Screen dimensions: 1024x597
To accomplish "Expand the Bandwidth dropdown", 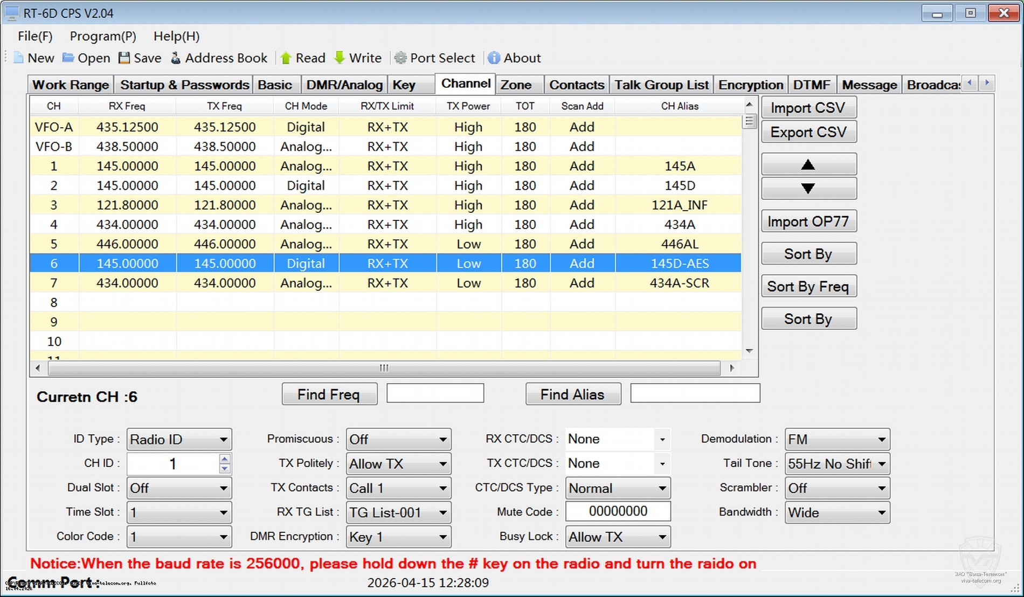I will [882, 513].
